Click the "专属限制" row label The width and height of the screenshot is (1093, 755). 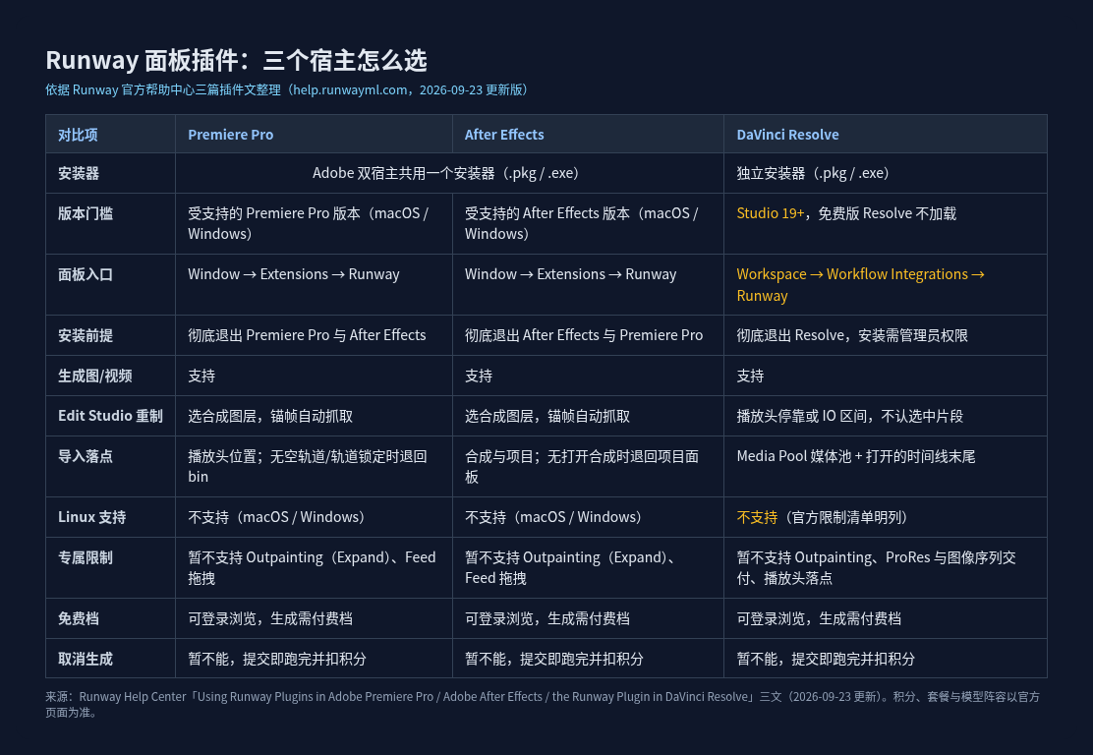86,557
